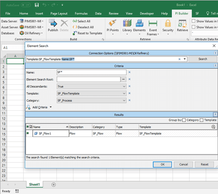
Task: Open results column settings gear
Action: coord(213,127)
